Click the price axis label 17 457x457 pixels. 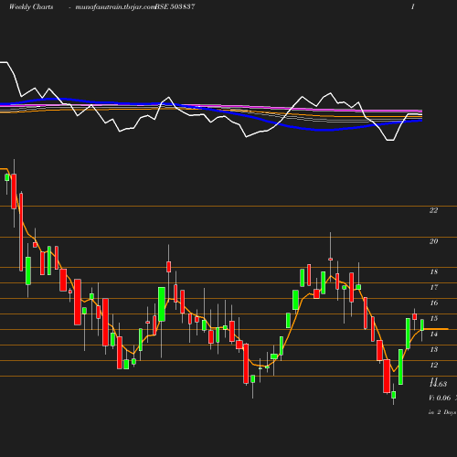[x=434, y=287]
